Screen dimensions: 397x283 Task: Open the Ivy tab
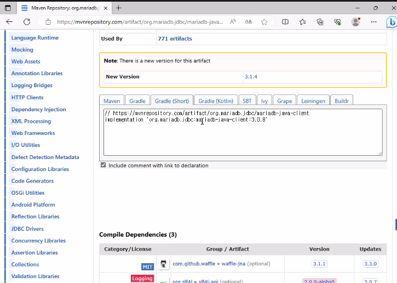264,101
